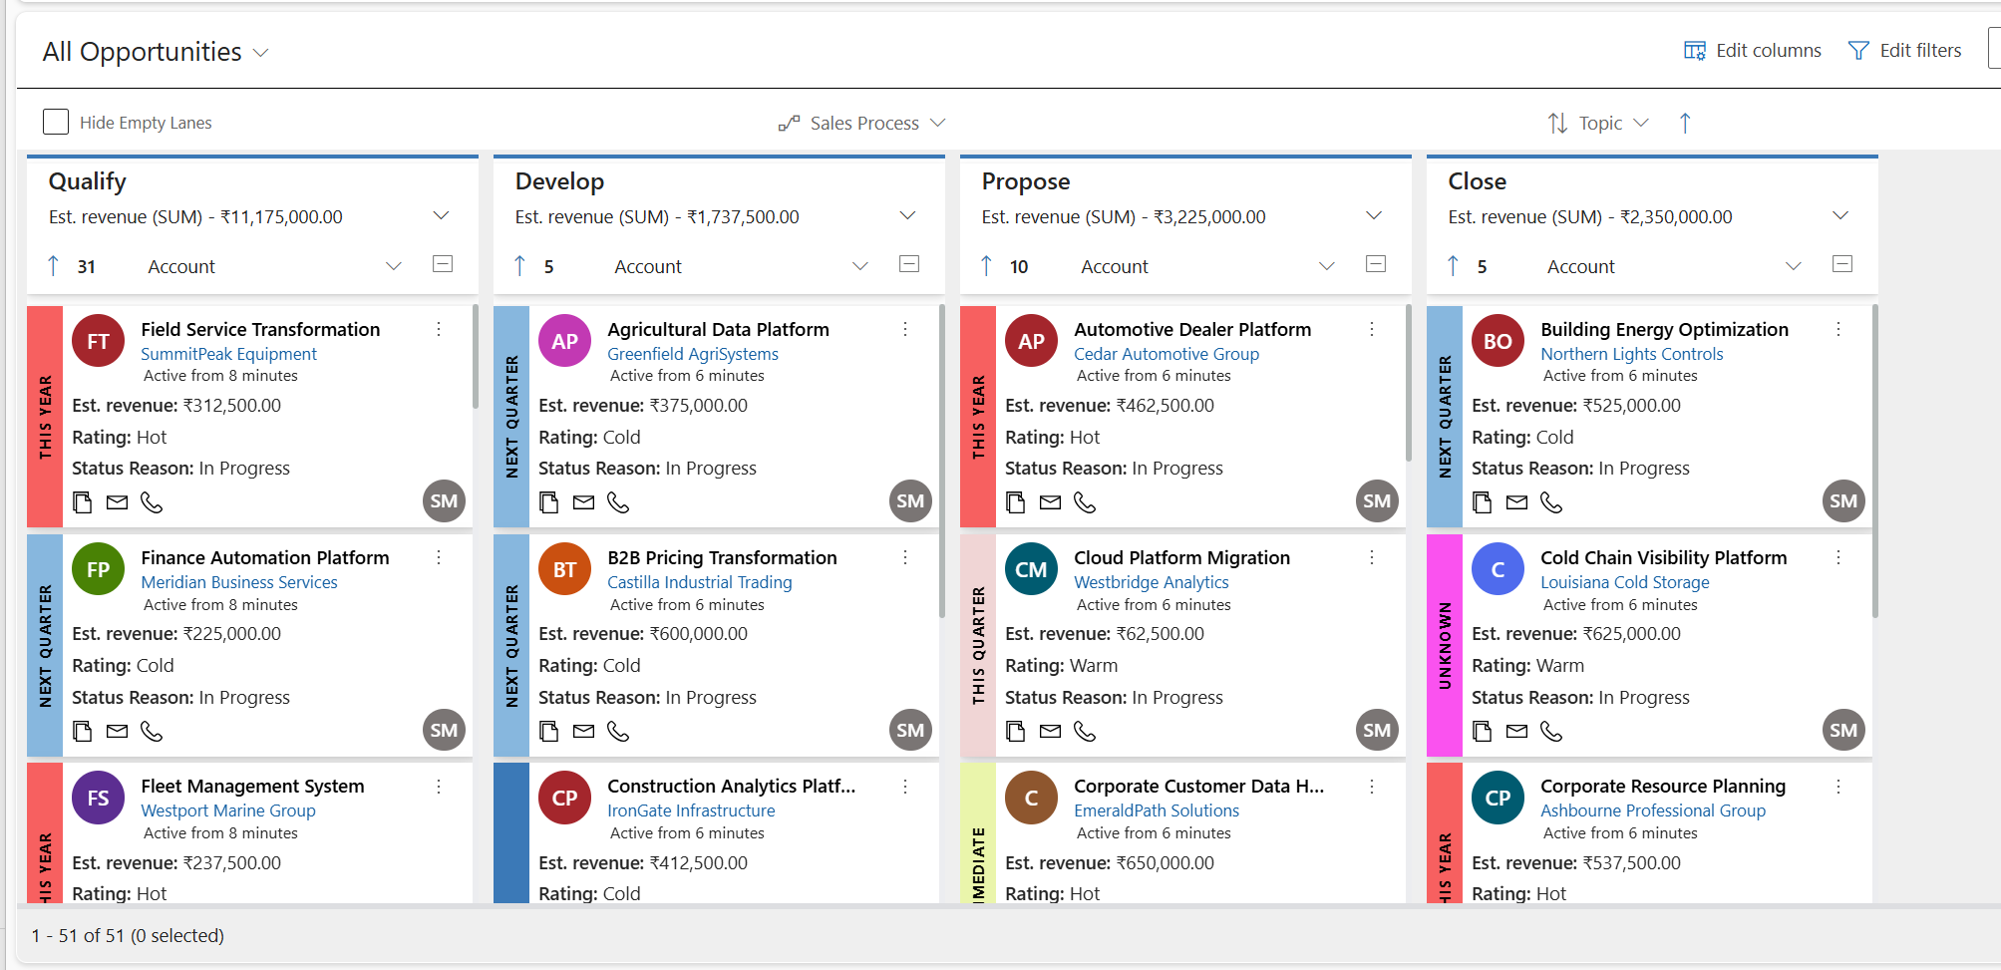The height and width of the screenshot is (970, 2001).
Task: Open the Sales Process dropdown
Action: [x=862, y=123]
